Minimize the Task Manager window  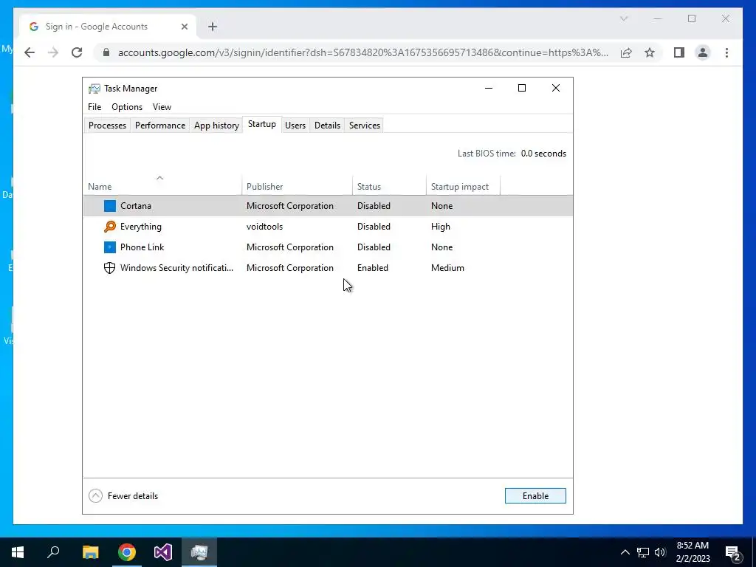(x=489, y=88)
